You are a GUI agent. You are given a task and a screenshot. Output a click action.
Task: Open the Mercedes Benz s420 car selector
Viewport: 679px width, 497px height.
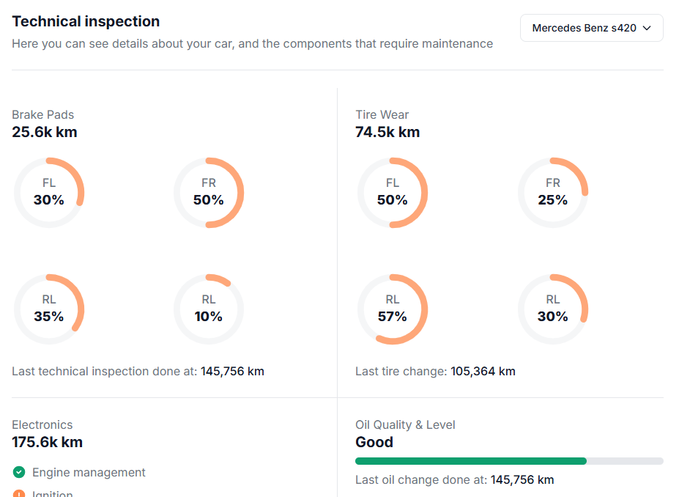pyautogui.click(x=591, y=27)
